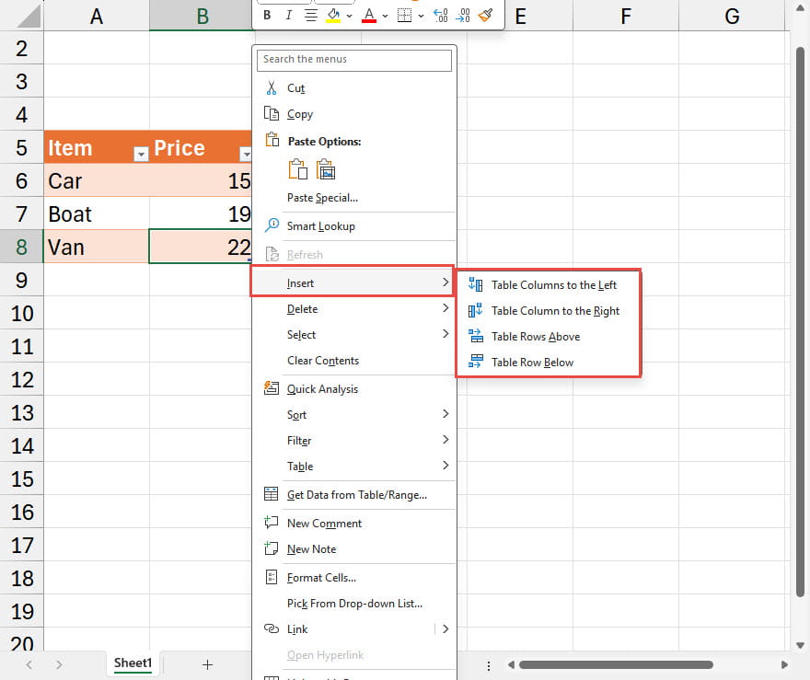Click the Format Painter brush icon

click(x=485, y=16)
